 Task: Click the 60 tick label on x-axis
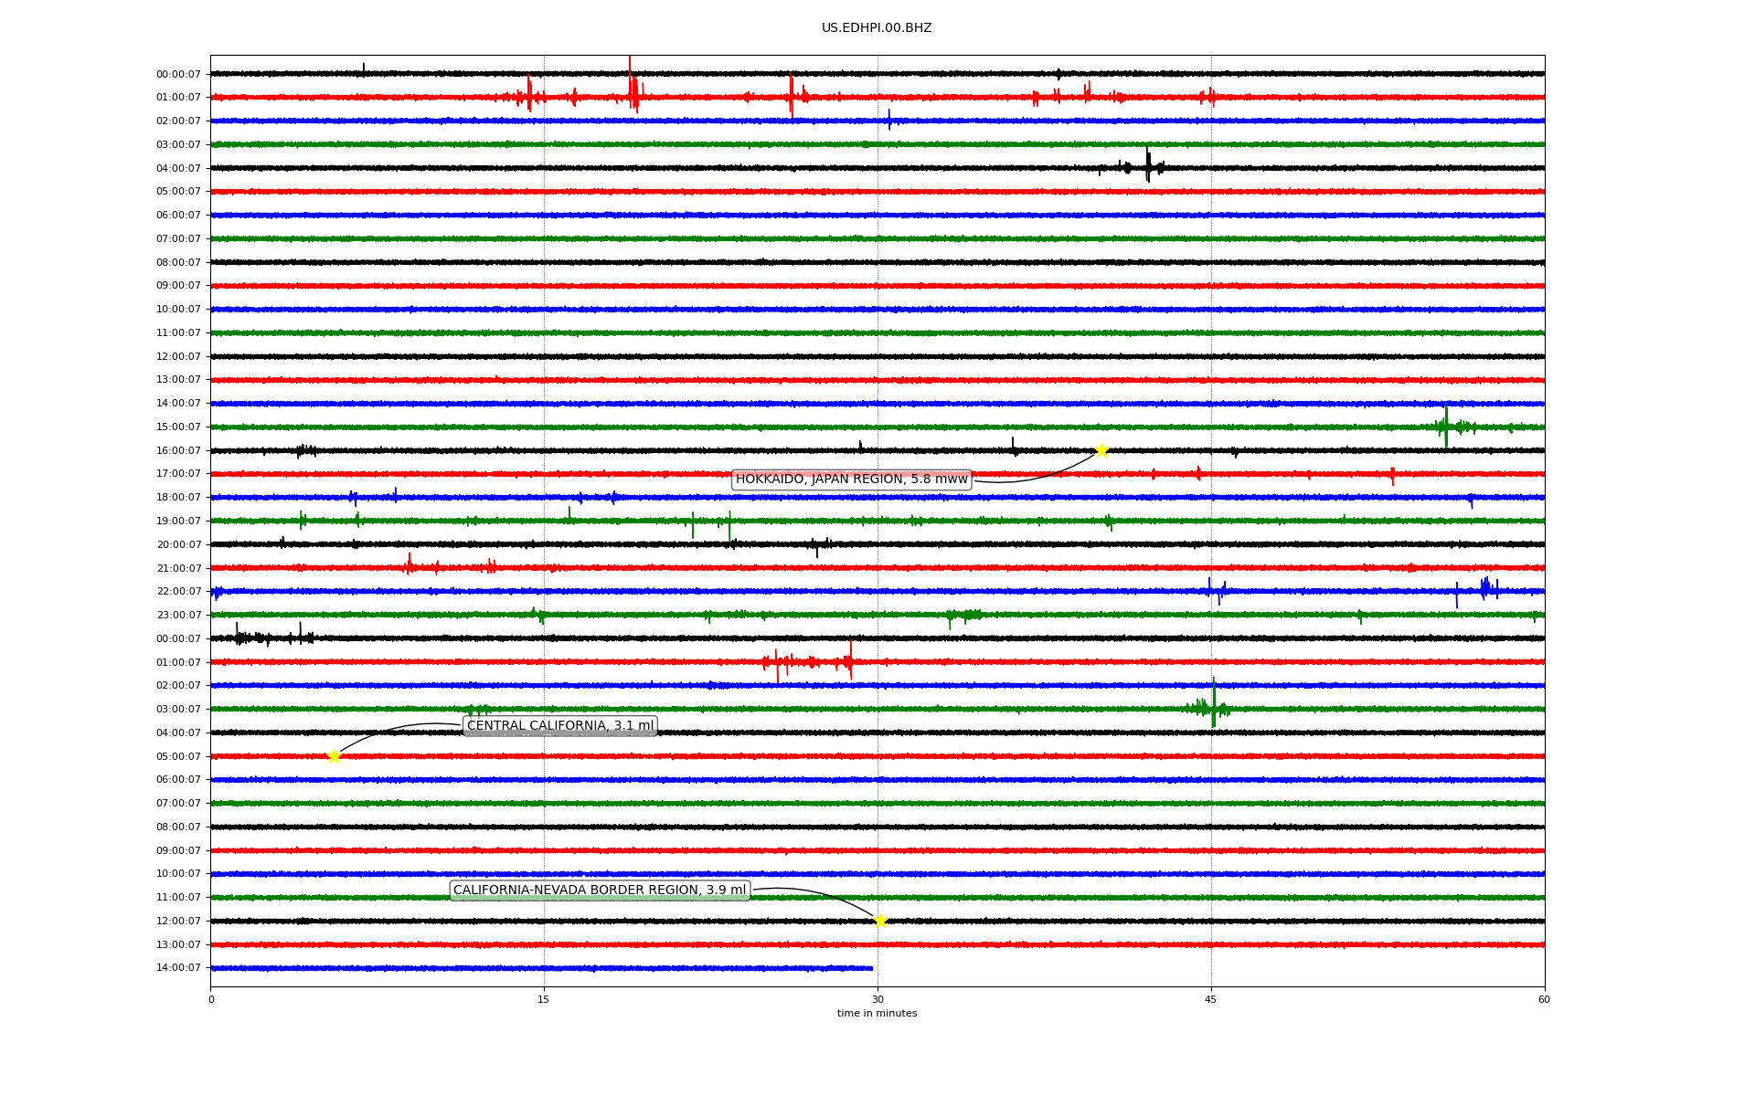[x=1544, y=999]
